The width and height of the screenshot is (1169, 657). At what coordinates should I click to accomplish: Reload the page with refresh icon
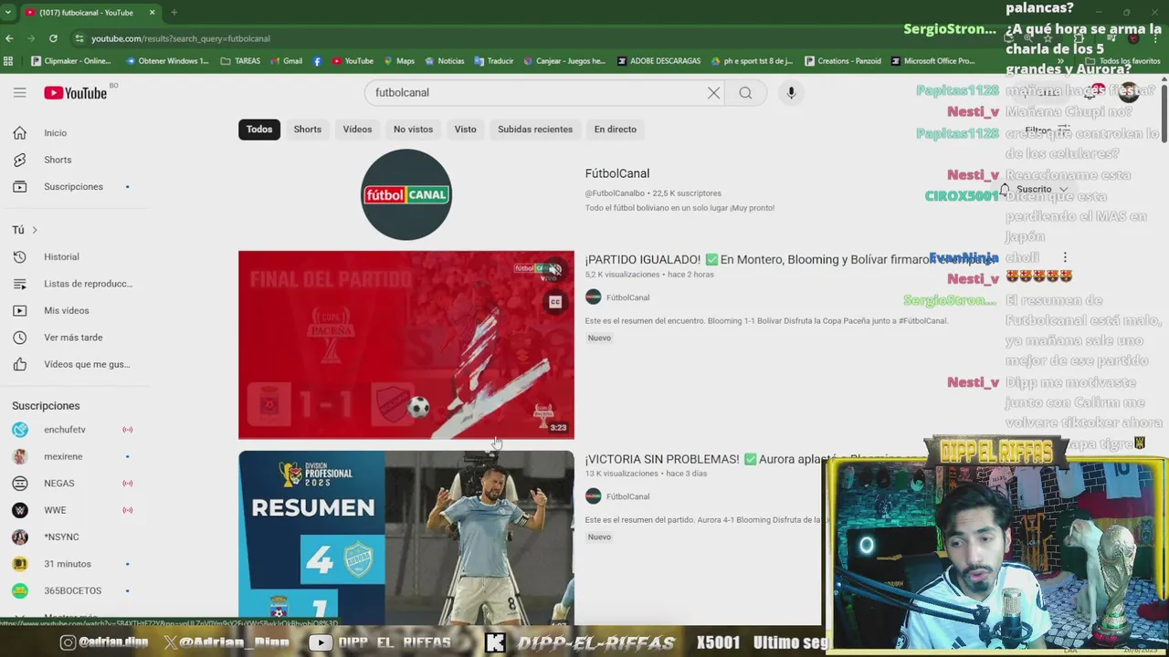pyautogui.click(x=53, y=38)
